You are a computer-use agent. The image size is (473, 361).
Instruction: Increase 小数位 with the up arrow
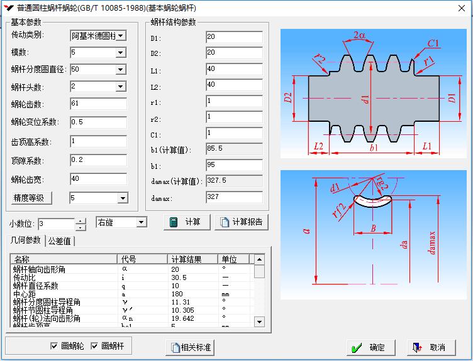click(81, 220)
